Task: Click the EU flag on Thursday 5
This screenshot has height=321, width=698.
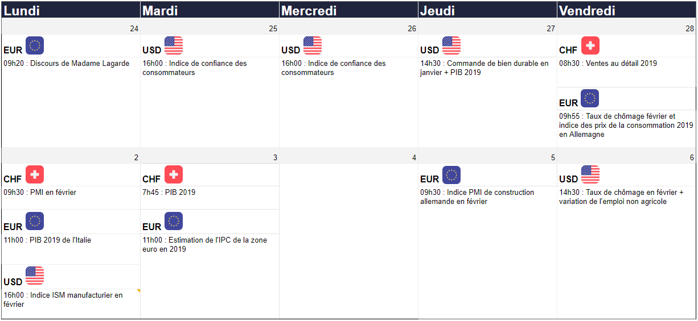Action: 451,175
